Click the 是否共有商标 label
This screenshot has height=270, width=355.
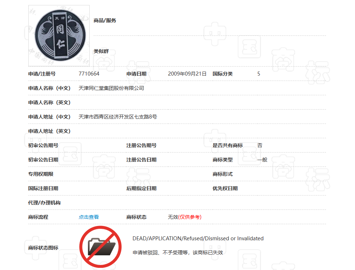pyautogui.click(x=228, y=145)
